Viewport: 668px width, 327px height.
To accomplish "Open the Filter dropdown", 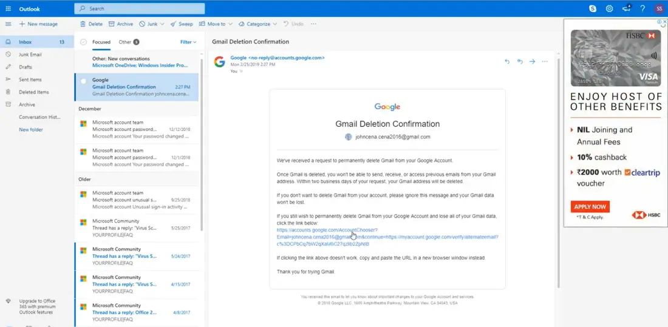I will (x=188, y=42).
